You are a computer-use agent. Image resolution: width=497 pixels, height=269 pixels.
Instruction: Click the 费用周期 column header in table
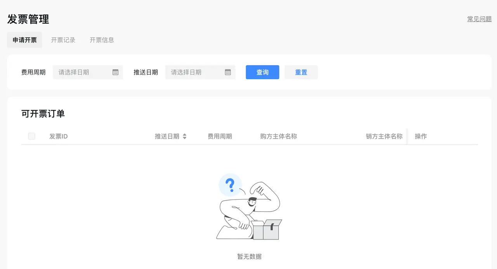tap(220, 136)
